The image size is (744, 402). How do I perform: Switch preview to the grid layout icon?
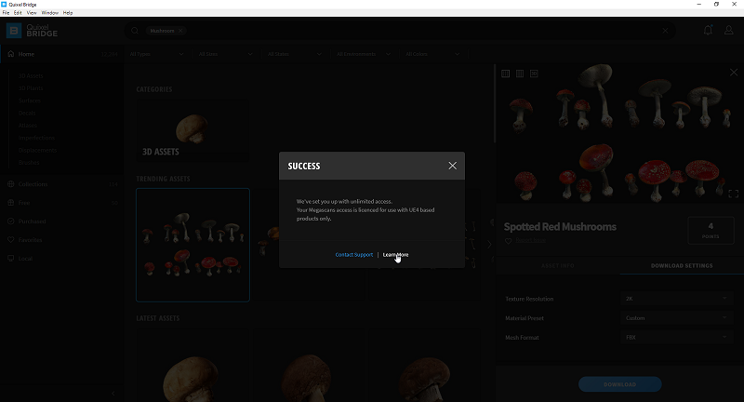click(x=505, y=74)
